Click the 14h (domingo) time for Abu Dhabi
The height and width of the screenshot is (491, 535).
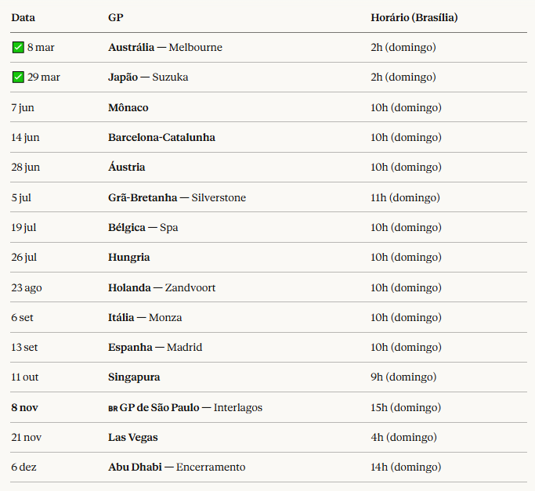click(x=406, y=468)
